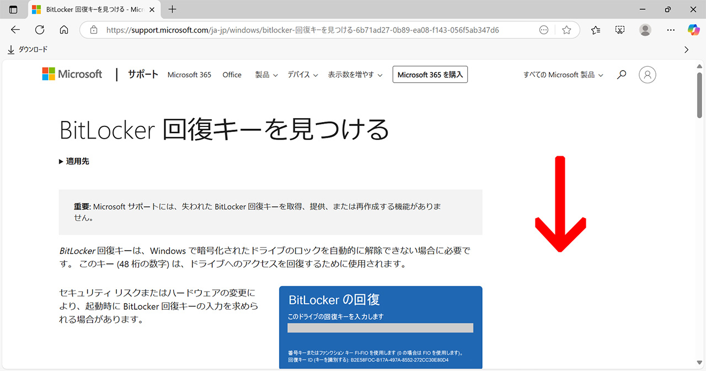Screen dimensions: 706x371
Task: Click the Microsoft logo
Action: point(72,74)
